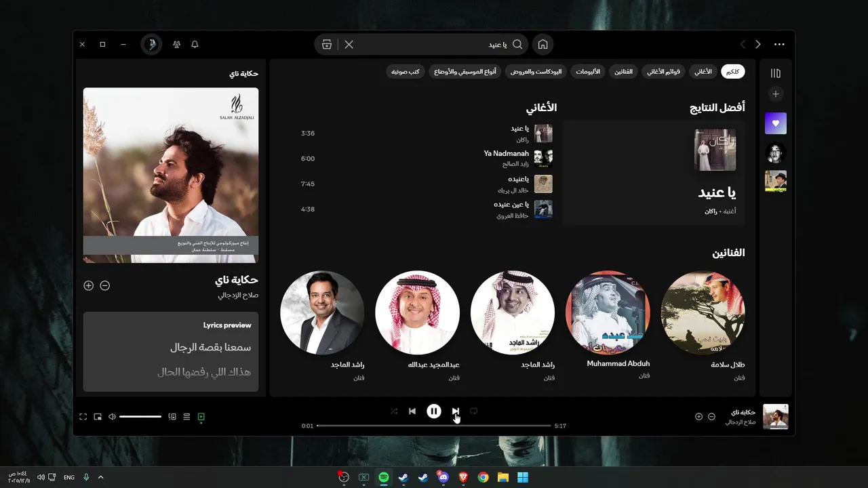Screen dimensions: 868x488
Task: Select the الألبومات filter chip
Action: [x=588, y=71]
